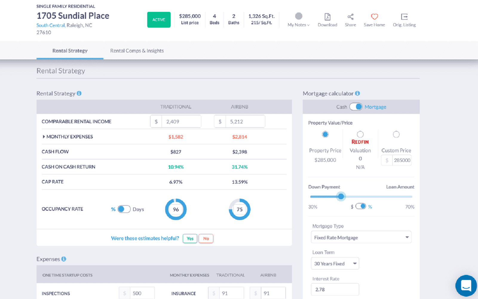Click the Share icon
Image resolution: width=478 pixels, height=299 pixels.
[350, 17]
